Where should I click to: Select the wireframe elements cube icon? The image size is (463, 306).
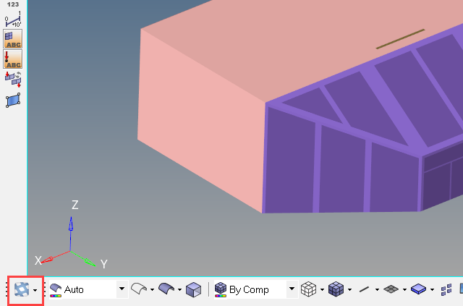click(308, 289)
